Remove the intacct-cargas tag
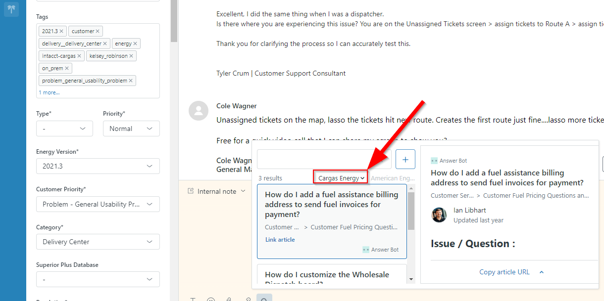The image size is (604, 301). [x=79, y=56]
